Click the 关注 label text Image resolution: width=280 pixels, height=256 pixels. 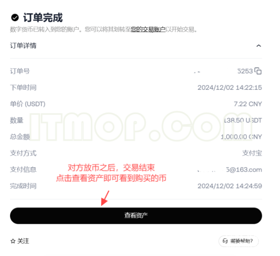point(23,241)
